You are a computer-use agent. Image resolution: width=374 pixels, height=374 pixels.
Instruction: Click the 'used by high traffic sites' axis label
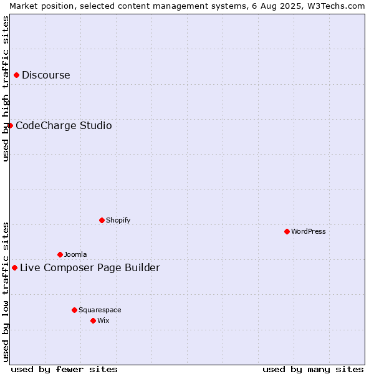(x=5, y=89)
